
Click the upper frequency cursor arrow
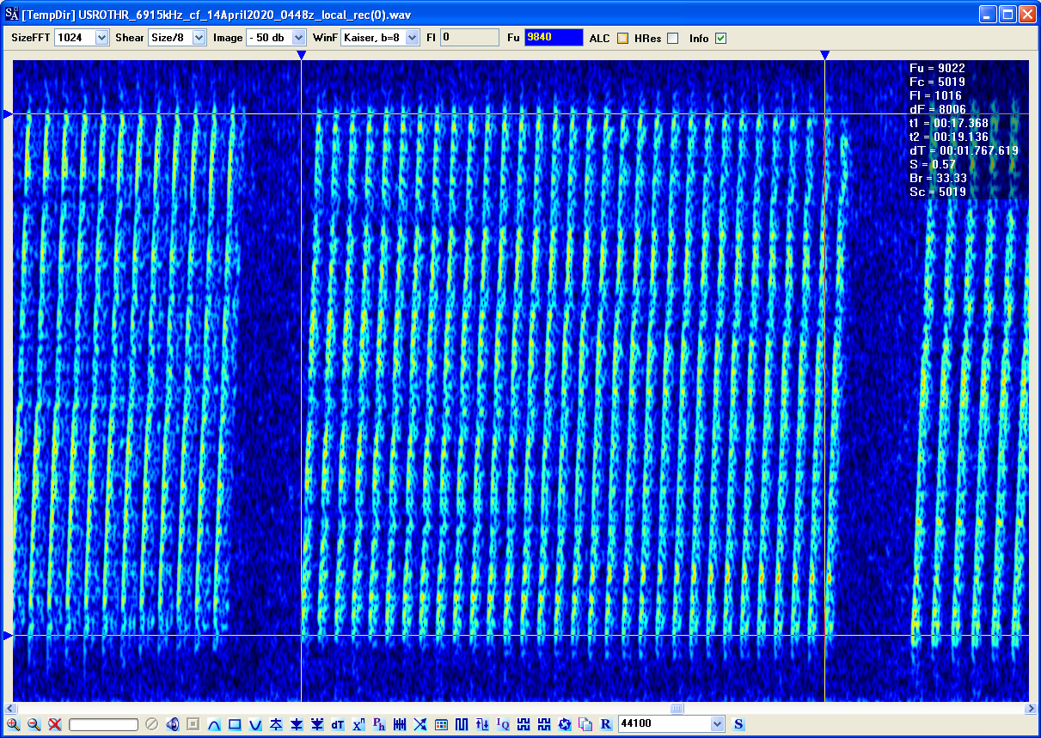8,113
